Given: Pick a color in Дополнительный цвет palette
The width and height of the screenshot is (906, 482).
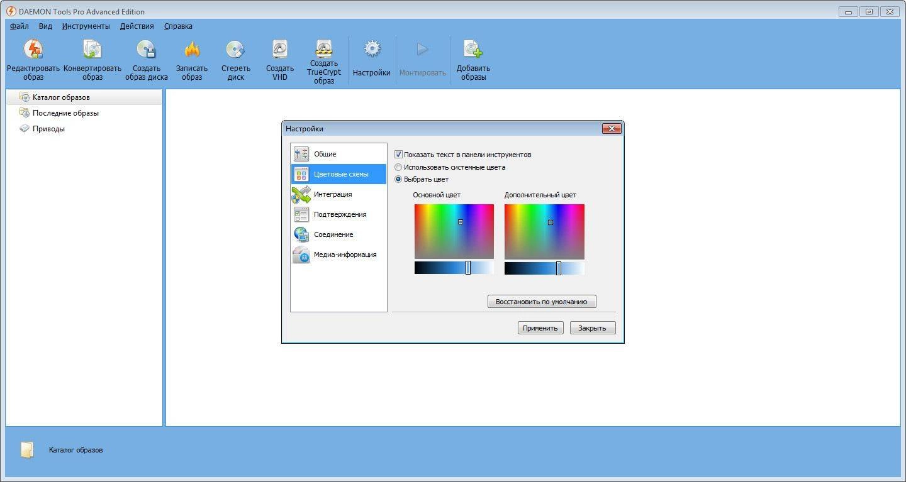Looking at the screenshot, I should click(544, 231).
